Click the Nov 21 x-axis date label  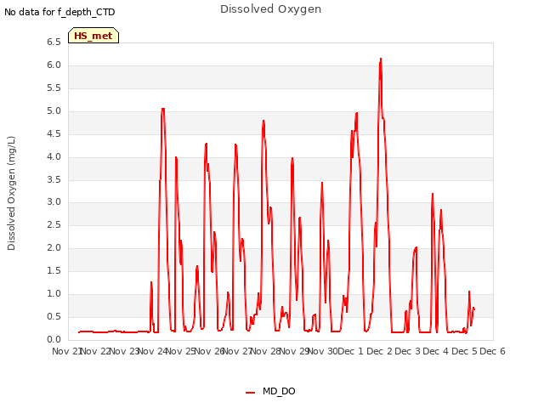point(66,351)
